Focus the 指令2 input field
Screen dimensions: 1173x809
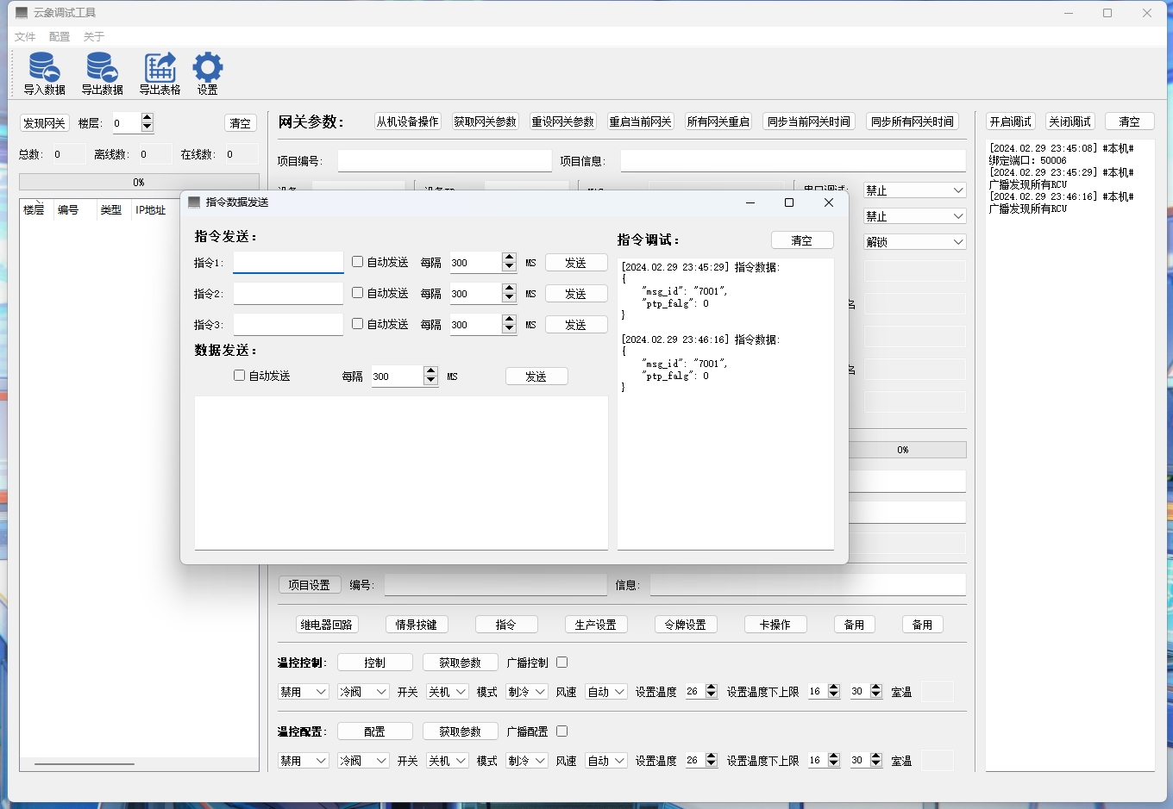288,293
